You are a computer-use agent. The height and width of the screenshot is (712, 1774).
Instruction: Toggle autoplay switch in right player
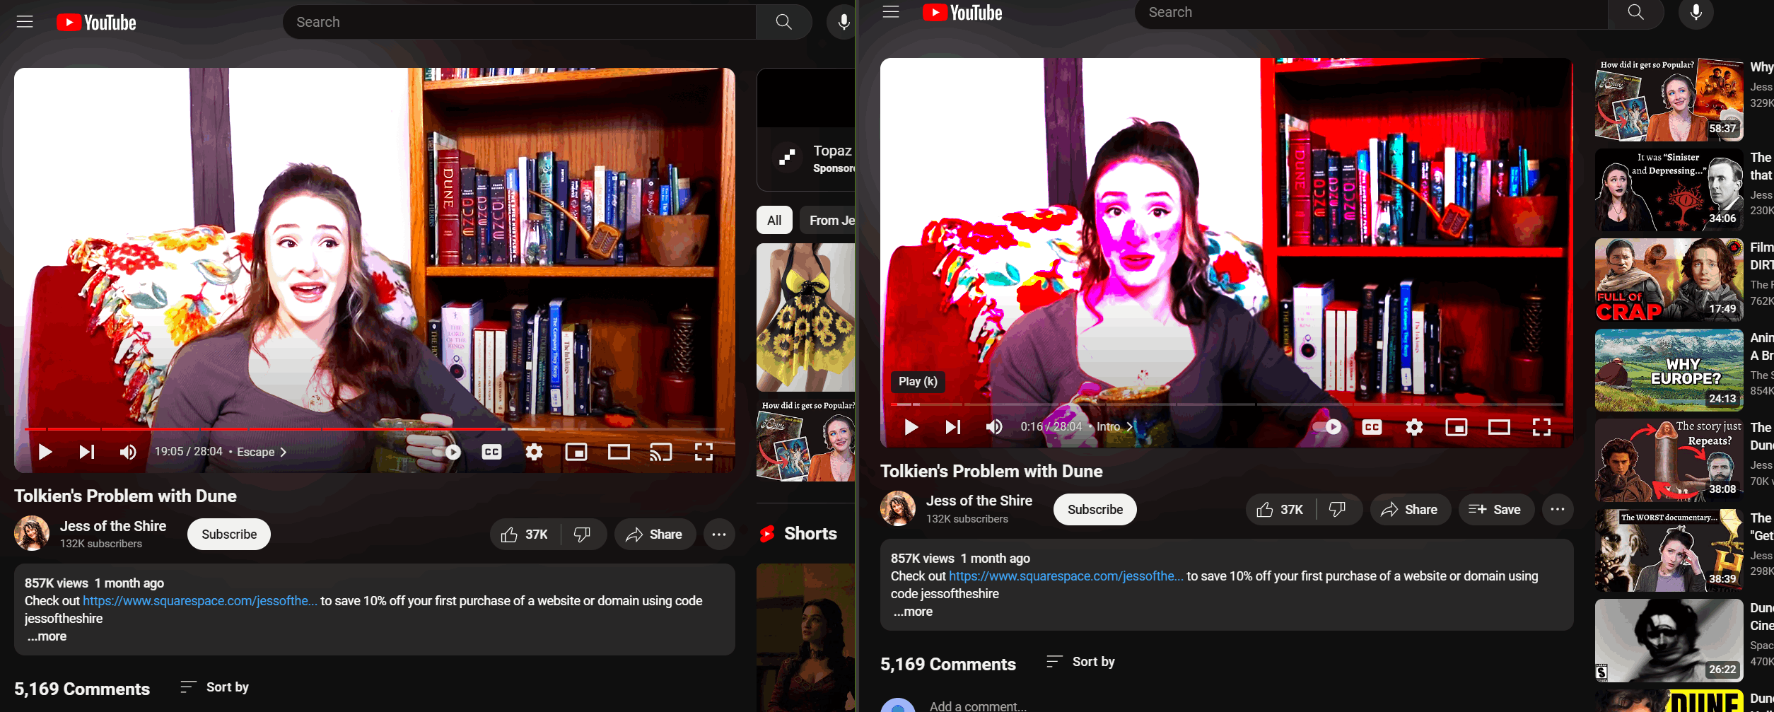click(x=1326, y=427)
